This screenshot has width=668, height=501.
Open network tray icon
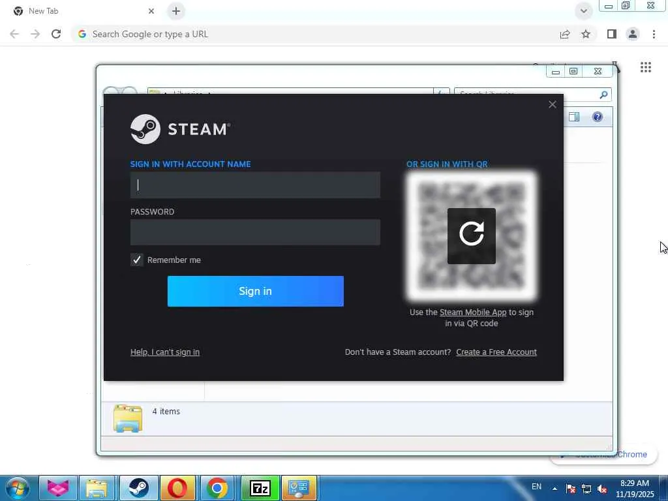[x=586, y=489]
